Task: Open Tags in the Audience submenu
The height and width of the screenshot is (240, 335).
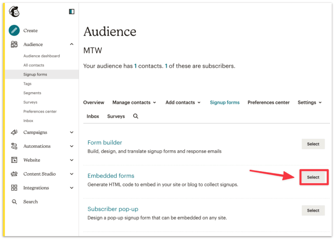Action: pyautogui.click(x=27, y=84)
